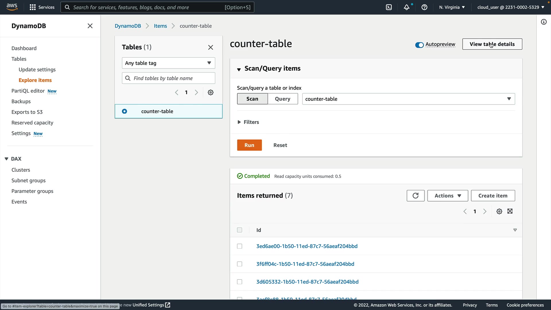The height and width of the screenshot is (310, 551).
Task: Expand the Filters section
Action: click(249, 122)
